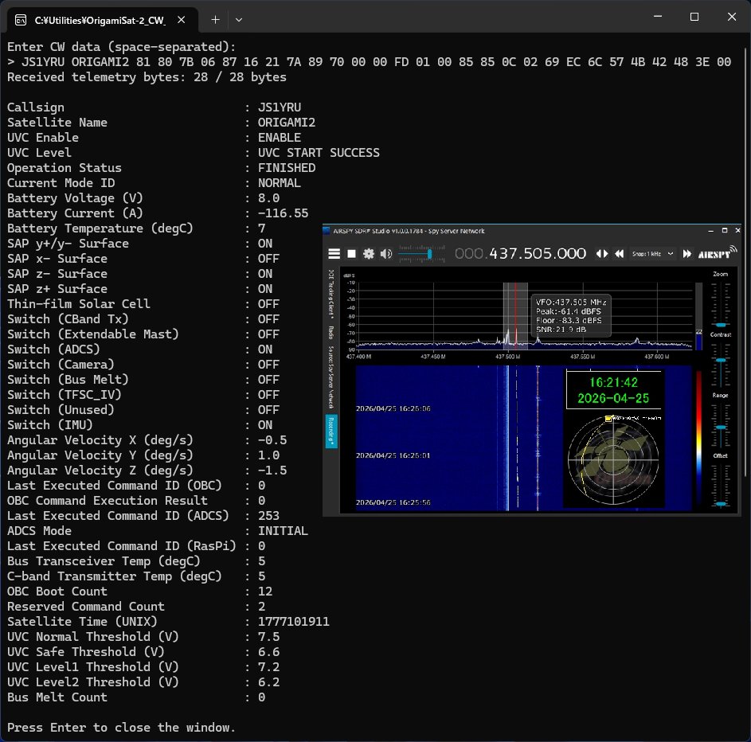The image size is (751, 742).
Task: Click the terminal vertical scrollbar
Action: click(x=745, y=261)
